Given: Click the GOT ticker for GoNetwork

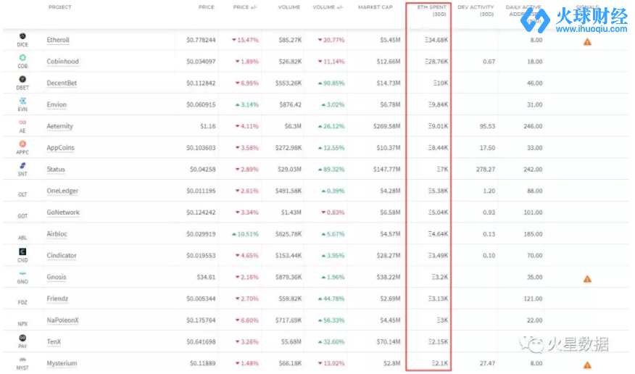Looking at the screenshot, I should coord(22,216).
